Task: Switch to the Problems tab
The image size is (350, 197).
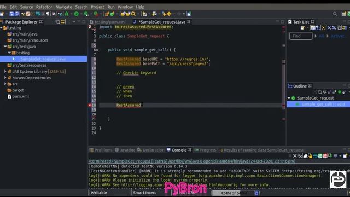Action: coord(101,150)
